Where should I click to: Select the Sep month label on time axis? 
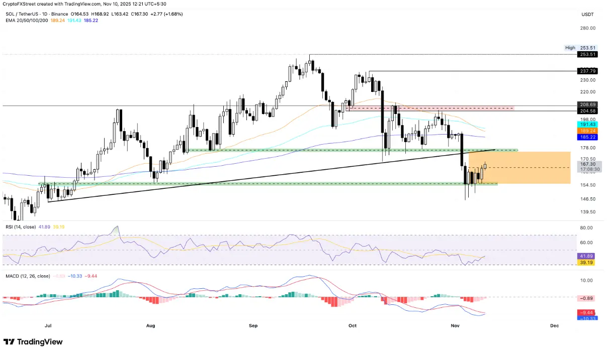coord(253,325)
